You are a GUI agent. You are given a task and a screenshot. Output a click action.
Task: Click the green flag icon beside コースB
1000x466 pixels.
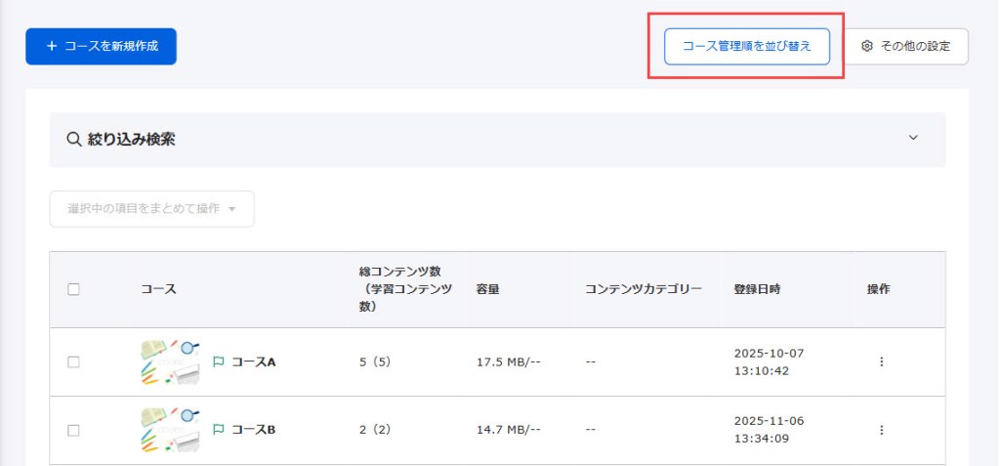(x=218, y=430)
